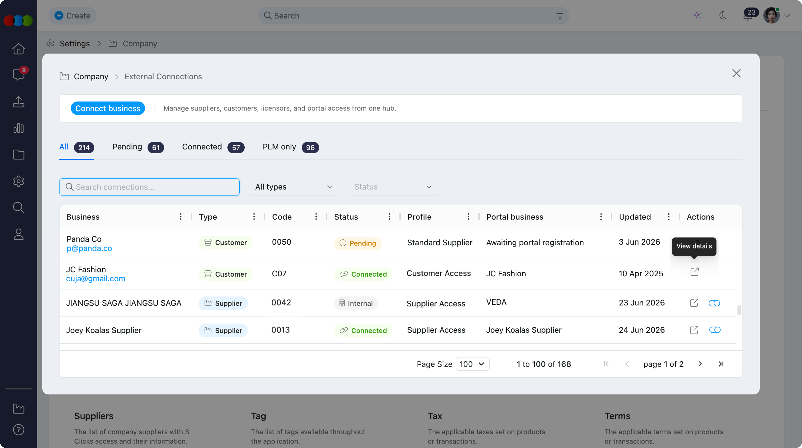Toggle the JIANGSU SAGA connection switch
This screenshot has height=448, width=802.
click(714, 303)
